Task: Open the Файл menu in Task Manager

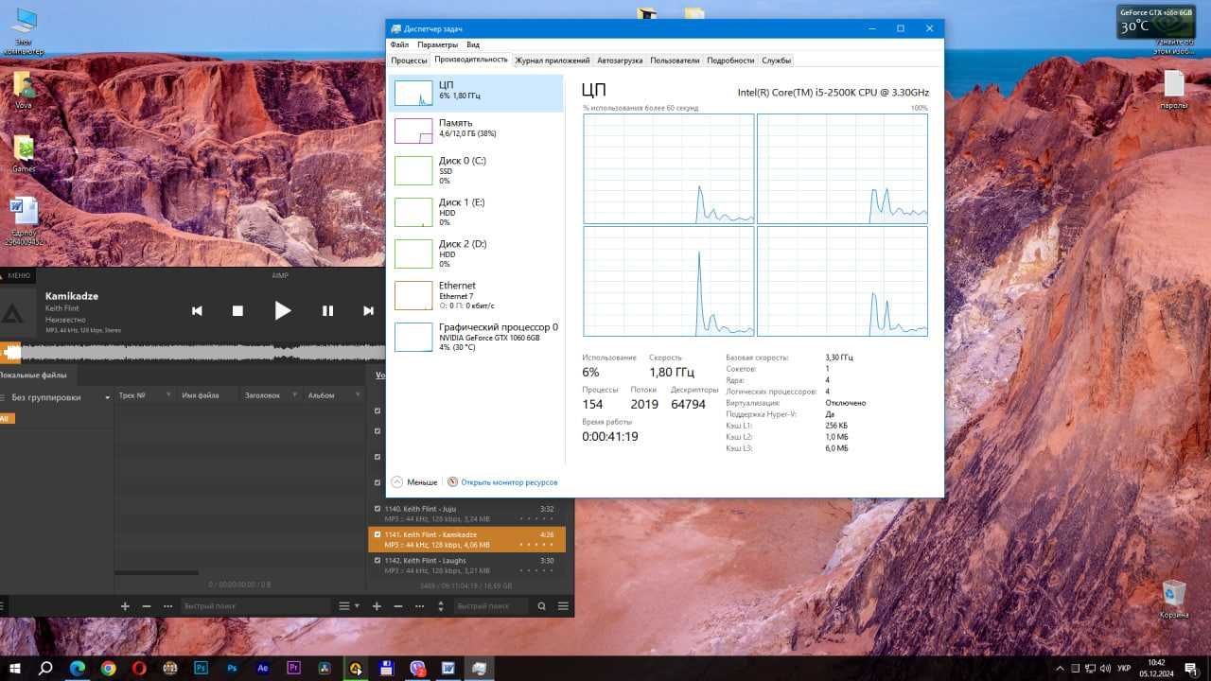Action: click(x=399, y=44)
